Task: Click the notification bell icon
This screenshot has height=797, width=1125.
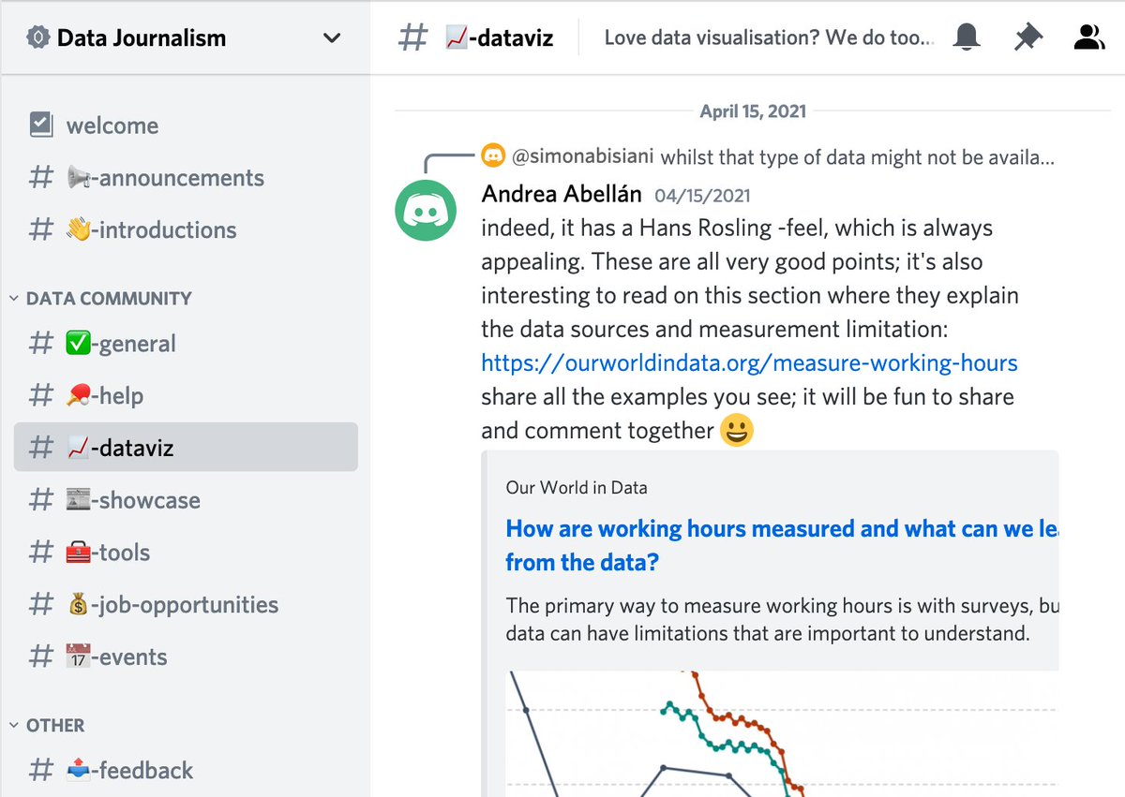Action: [x=967, y=37]
